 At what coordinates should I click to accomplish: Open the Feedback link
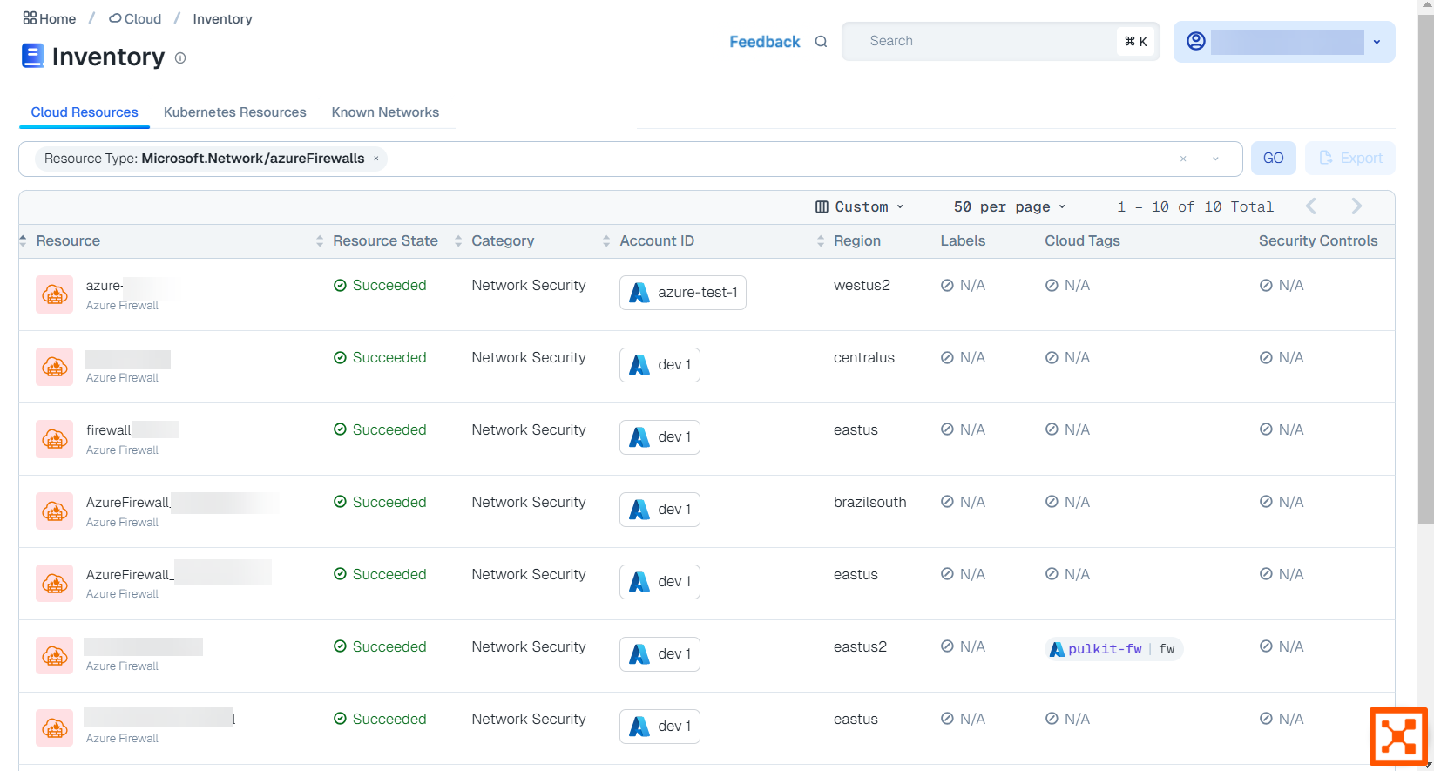tap(764, 41)
